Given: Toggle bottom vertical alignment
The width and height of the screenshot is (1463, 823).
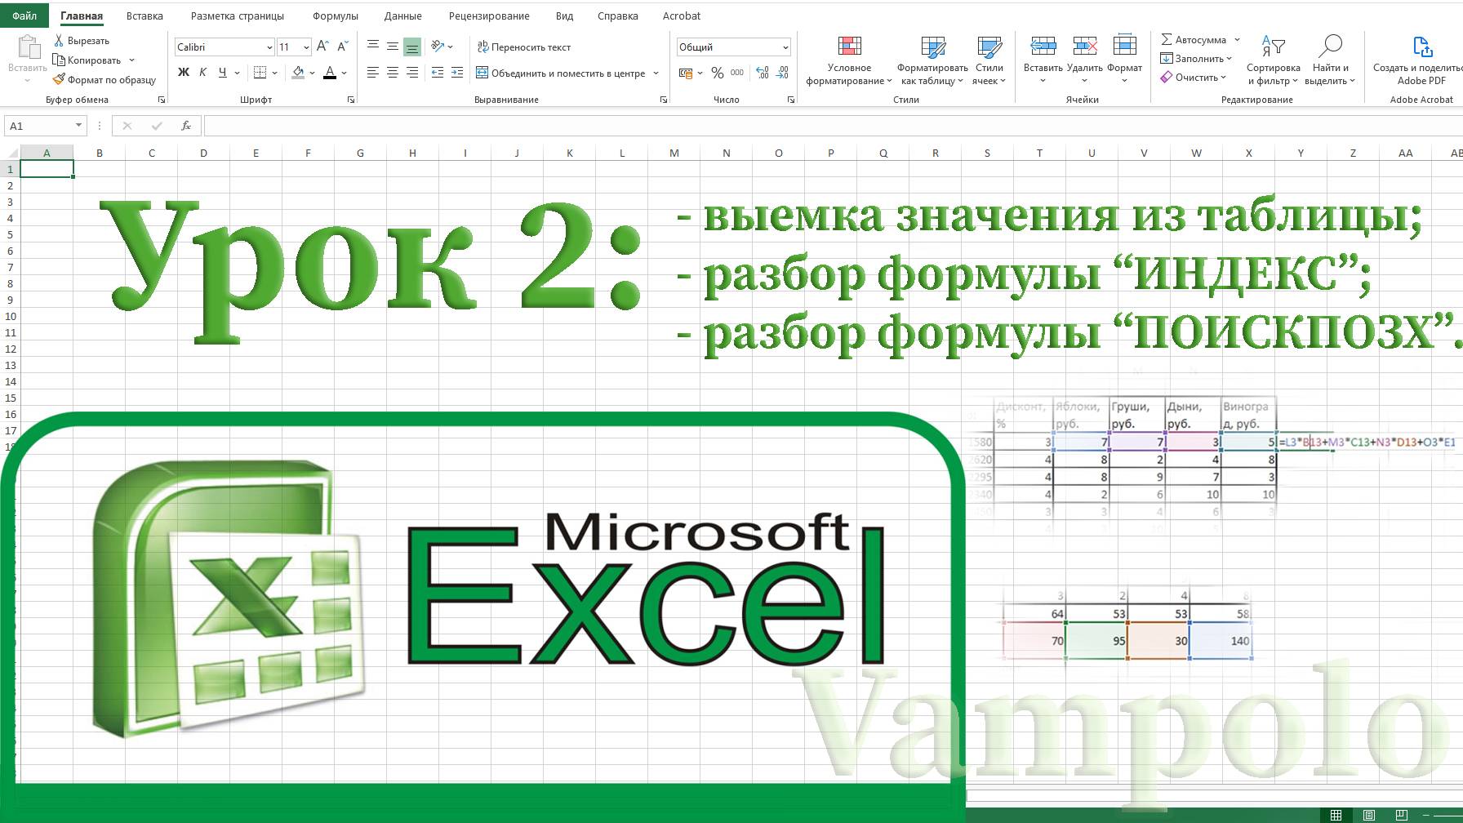Looking at the screenshot, I should pyautogui.click(x=412, y=47).
